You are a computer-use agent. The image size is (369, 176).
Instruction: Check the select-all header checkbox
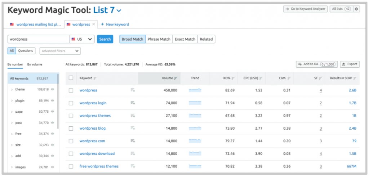(x=71, y=78)
